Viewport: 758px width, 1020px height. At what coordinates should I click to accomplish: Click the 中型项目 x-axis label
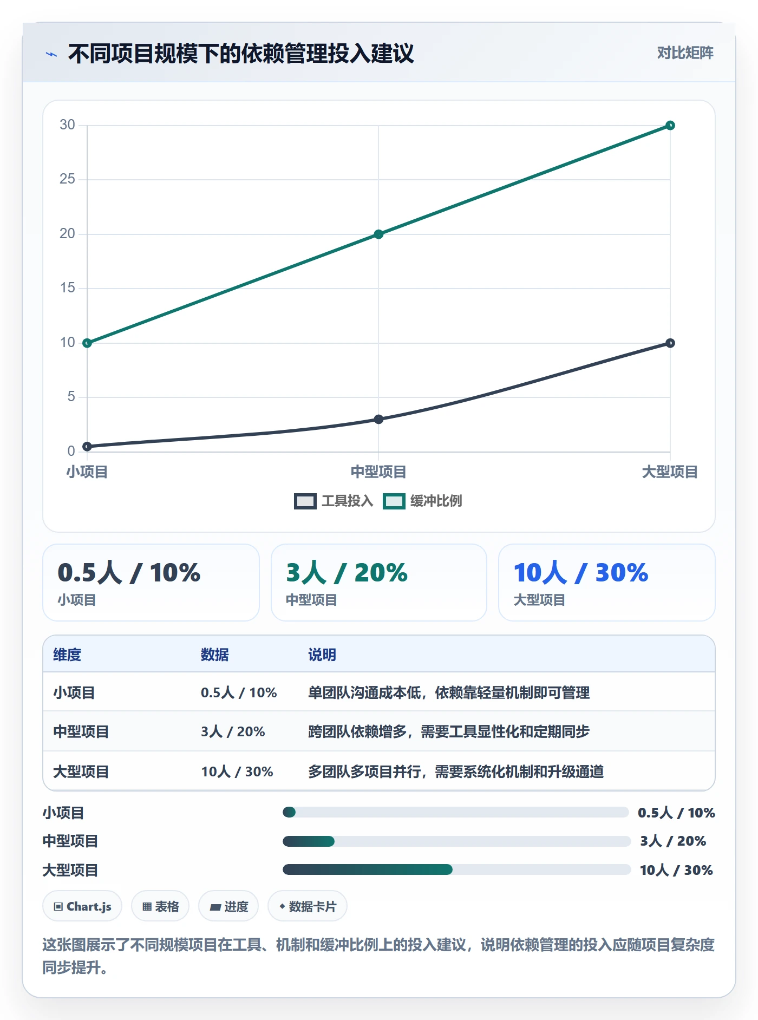378,472
